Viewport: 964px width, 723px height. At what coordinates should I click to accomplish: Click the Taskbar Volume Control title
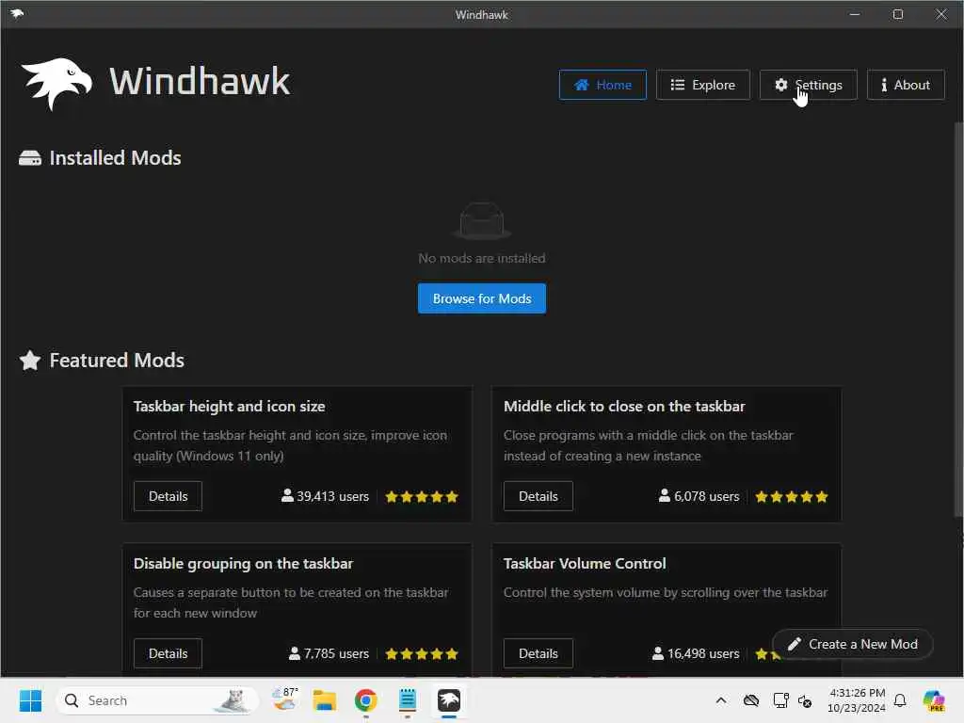coord(585,564)
